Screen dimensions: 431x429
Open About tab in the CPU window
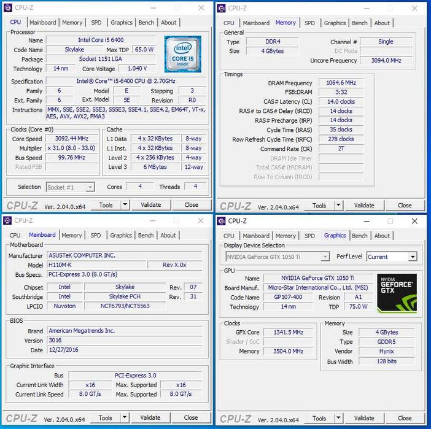point(168,23)
